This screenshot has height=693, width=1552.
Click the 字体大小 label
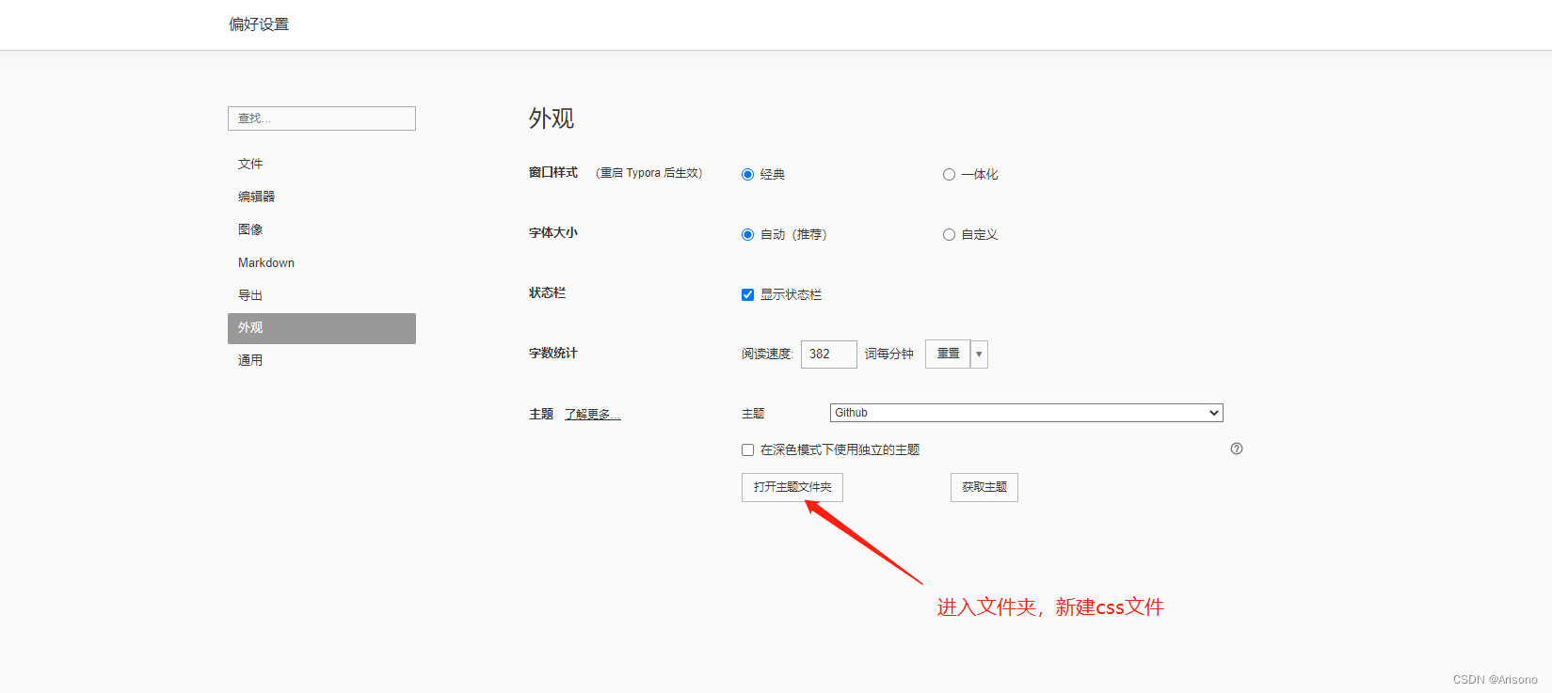click(x=553, y=233)
